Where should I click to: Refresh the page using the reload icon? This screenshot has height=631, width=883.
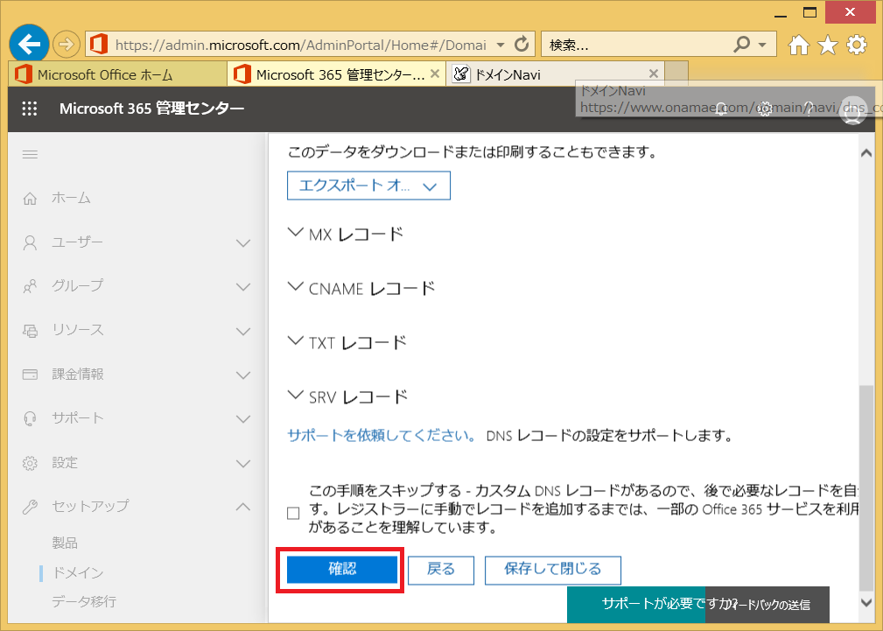522,44
